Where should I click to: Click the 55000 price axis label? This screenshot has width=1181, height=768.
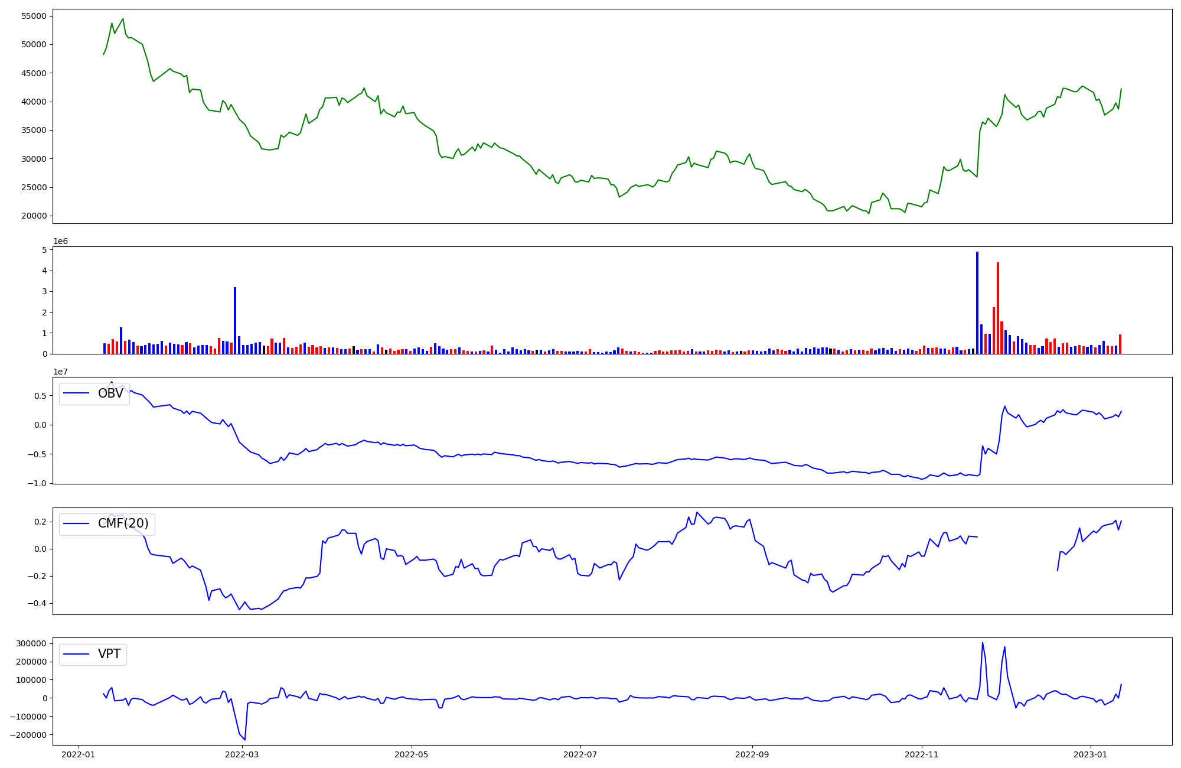pos(34,16)
